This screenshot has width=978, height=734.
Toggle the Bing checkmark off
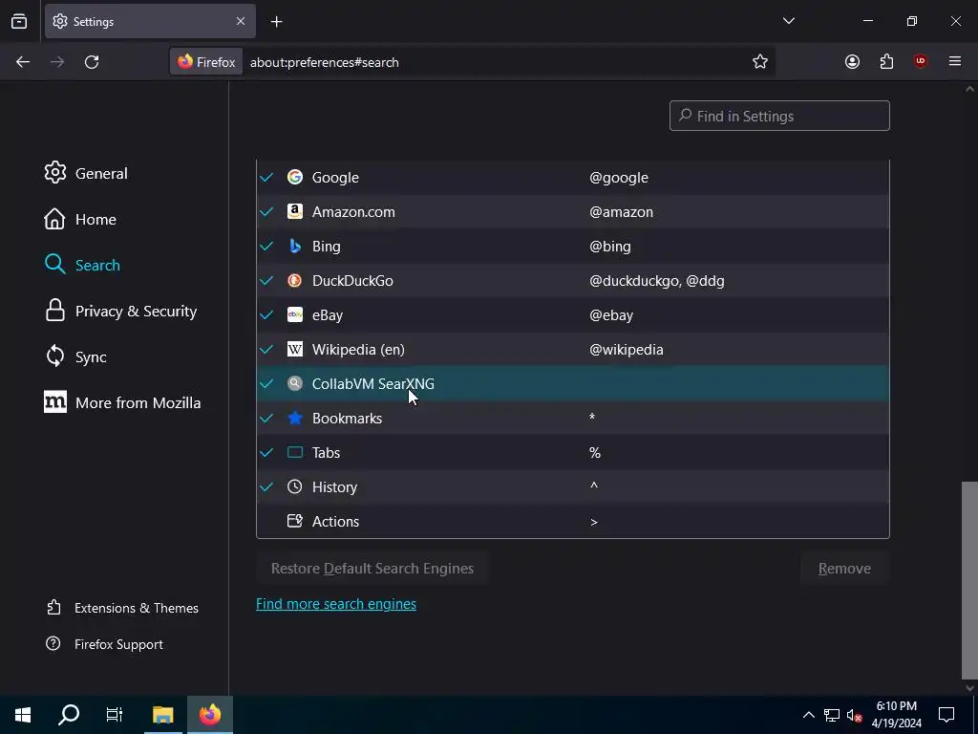(266, 246)
